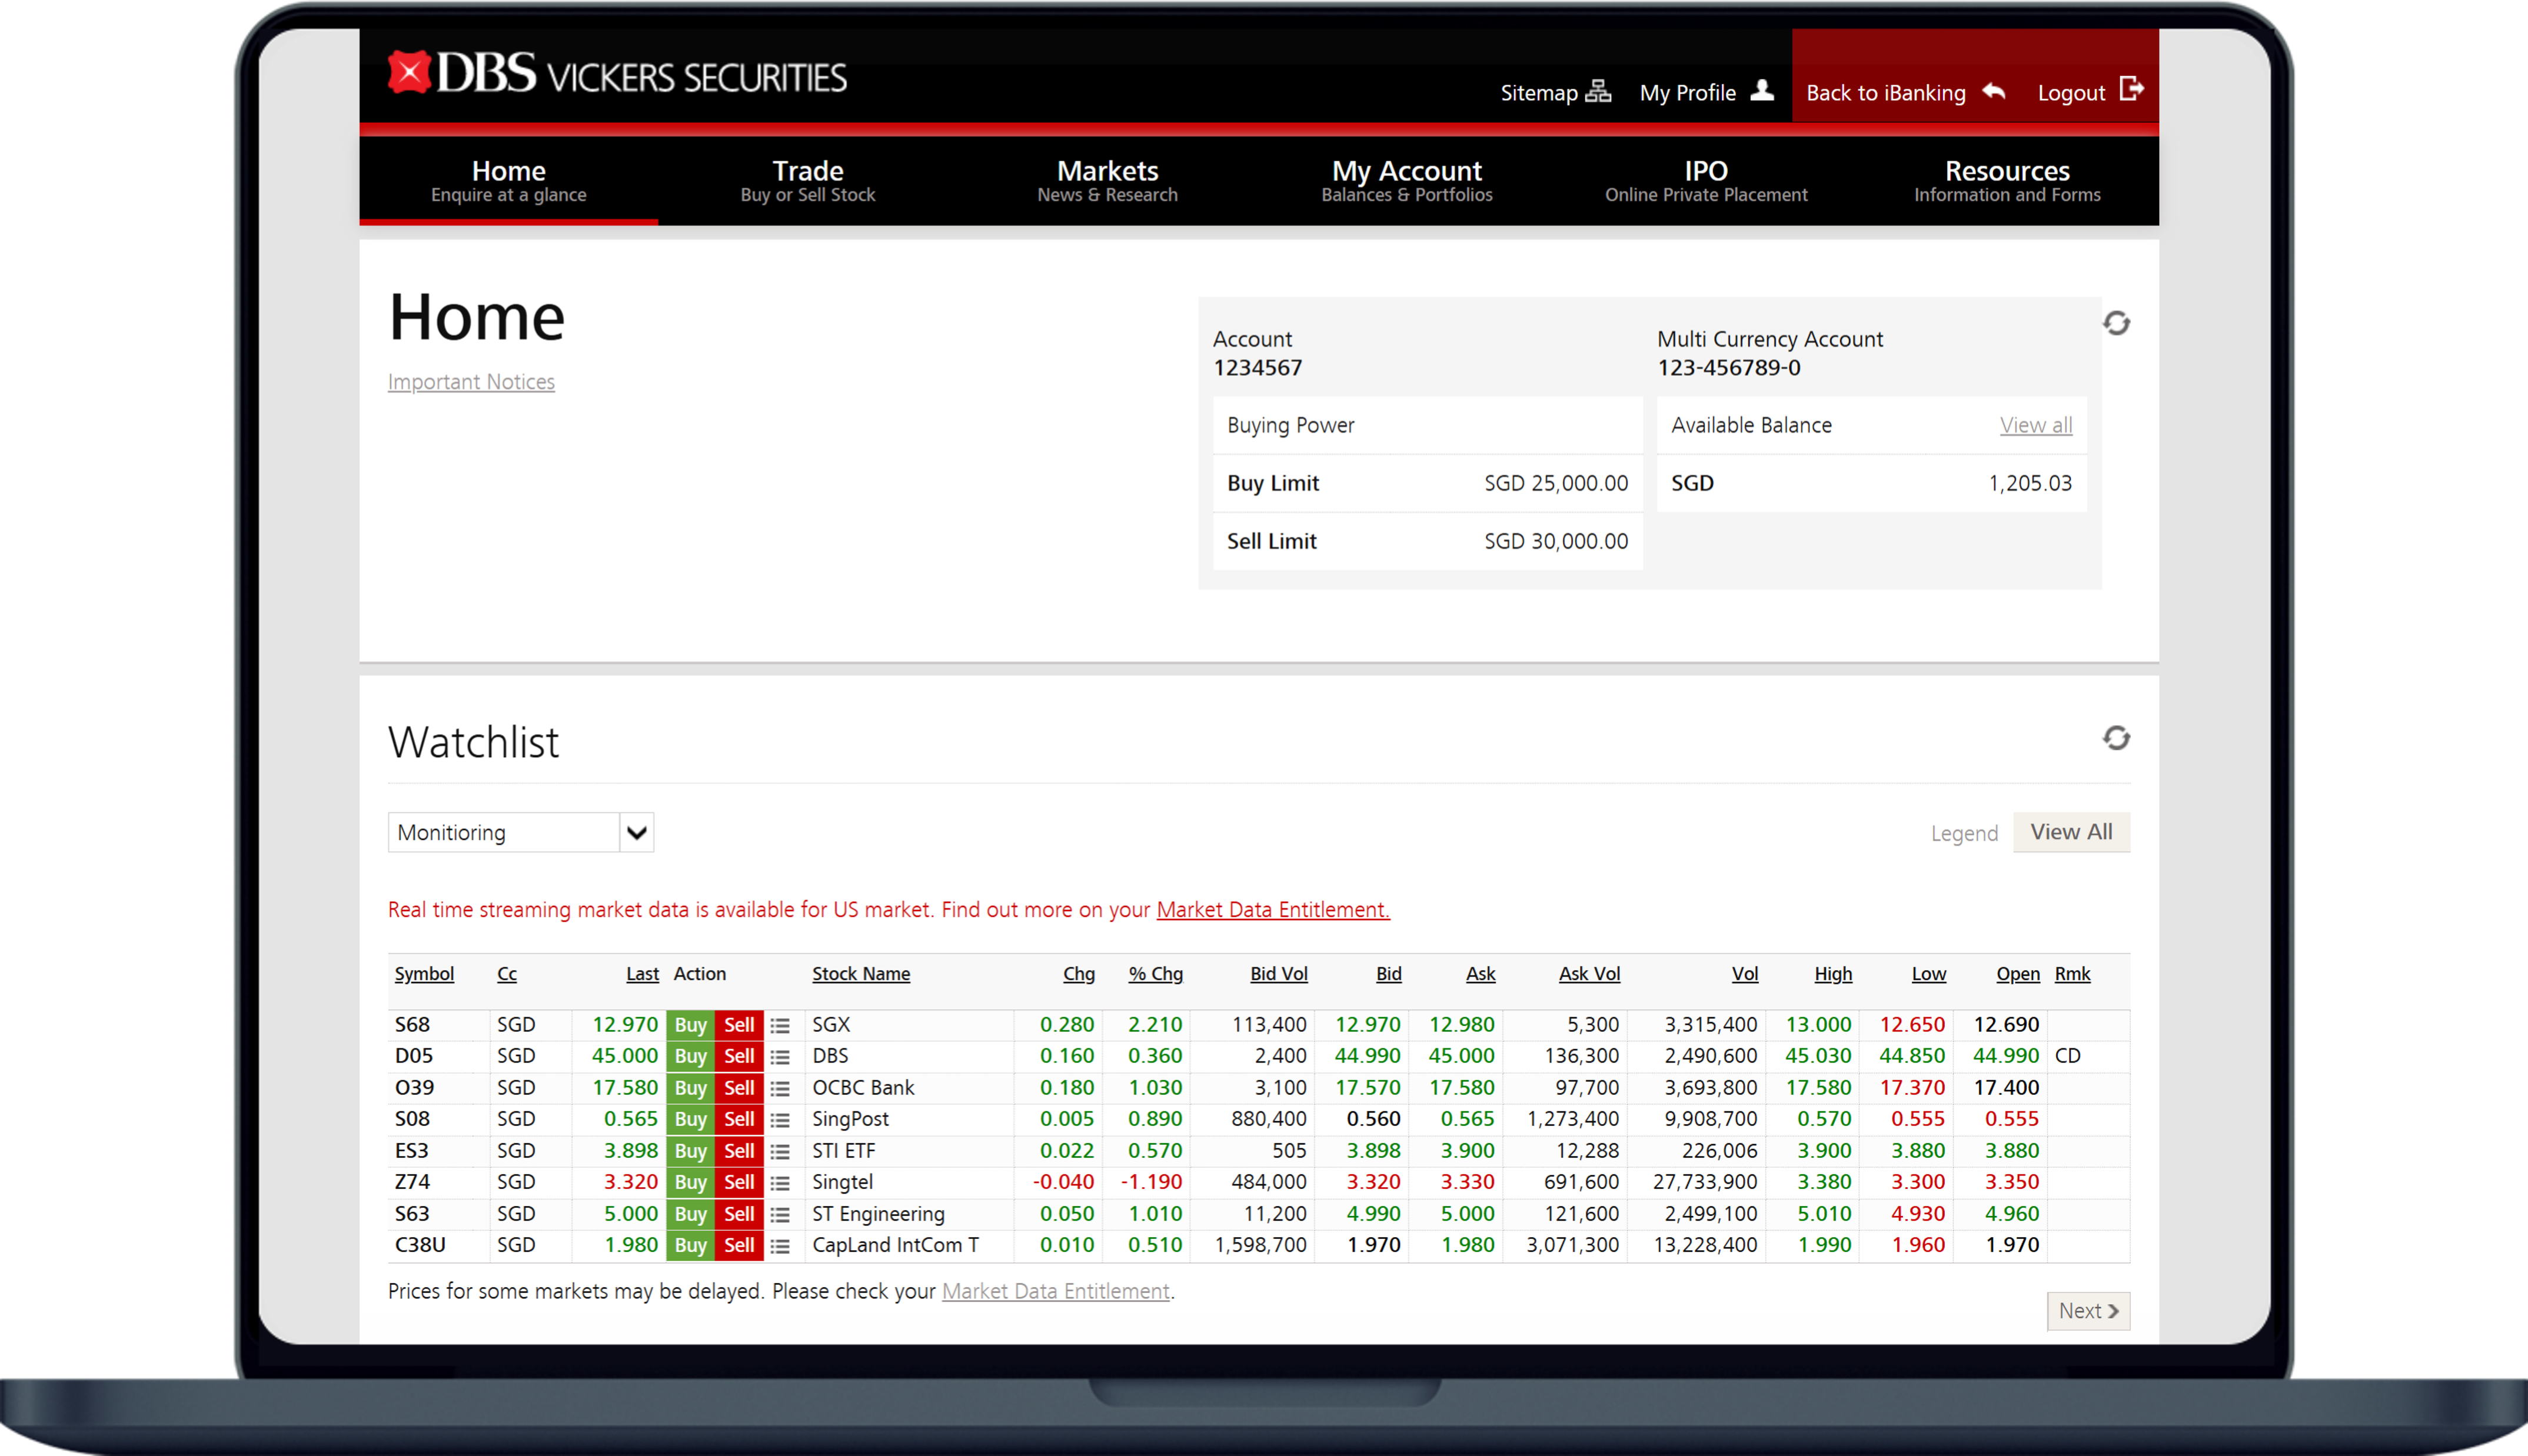Sort watchlist by Symbol column header
The height and width of the screenshot is (1456, 2528).
point(424,974)
